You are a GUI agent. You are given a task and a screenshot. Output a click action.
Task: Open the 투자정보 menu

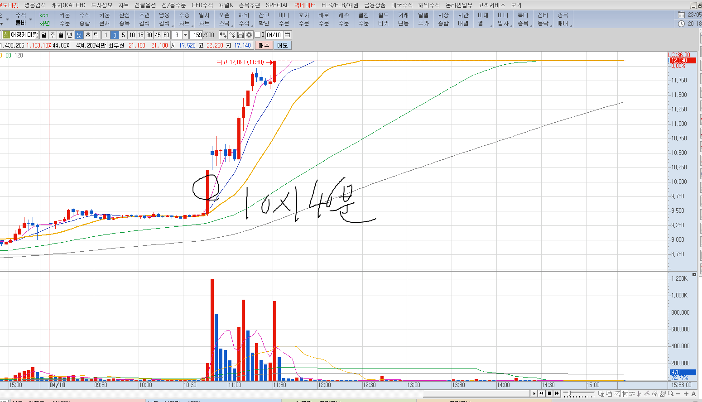[x=102, y=5]
